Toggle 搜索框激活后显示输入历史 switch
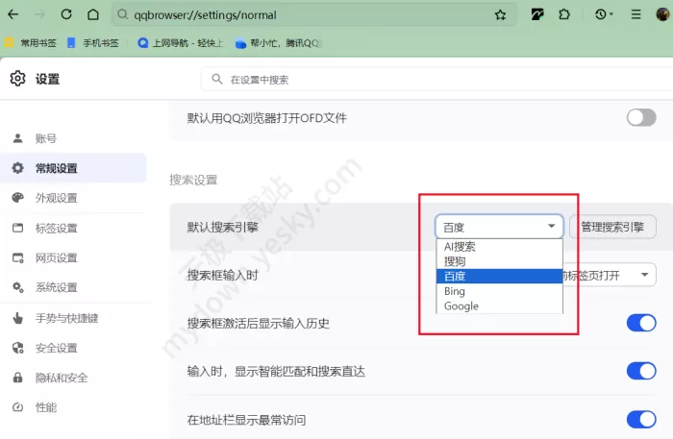Viewport: 673px width, 439px height. 641,323
